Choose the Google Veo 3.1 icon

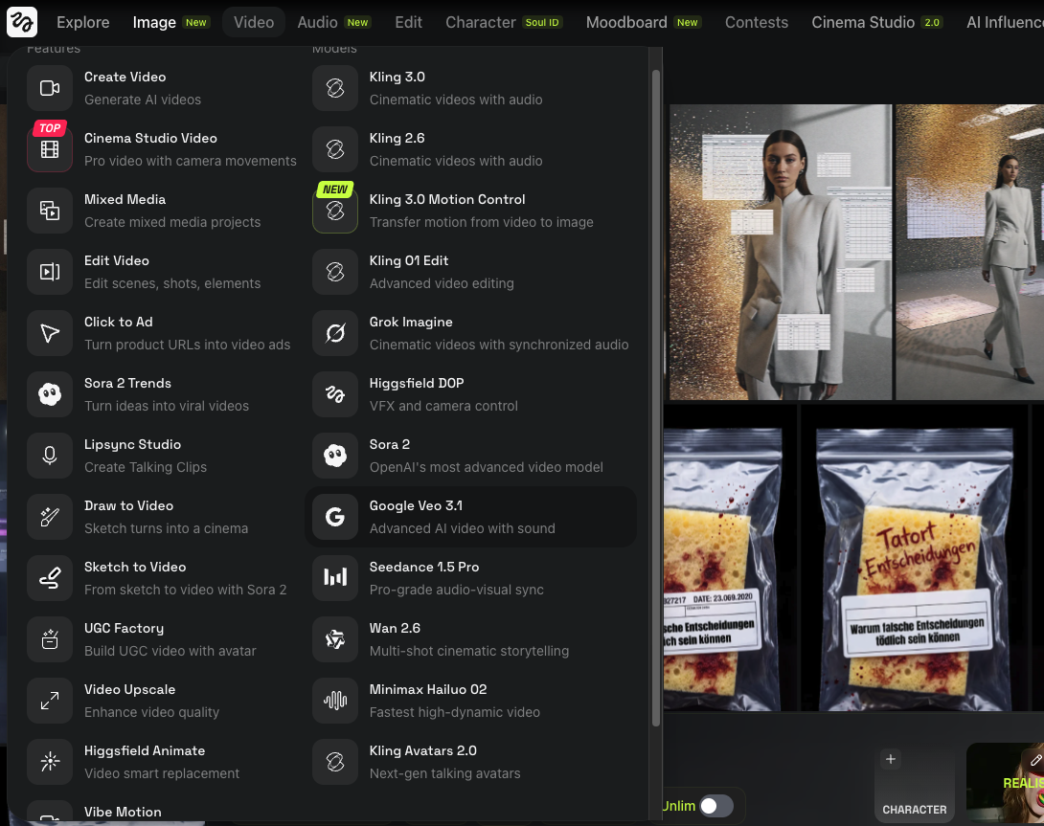click(x=335, y=517)
